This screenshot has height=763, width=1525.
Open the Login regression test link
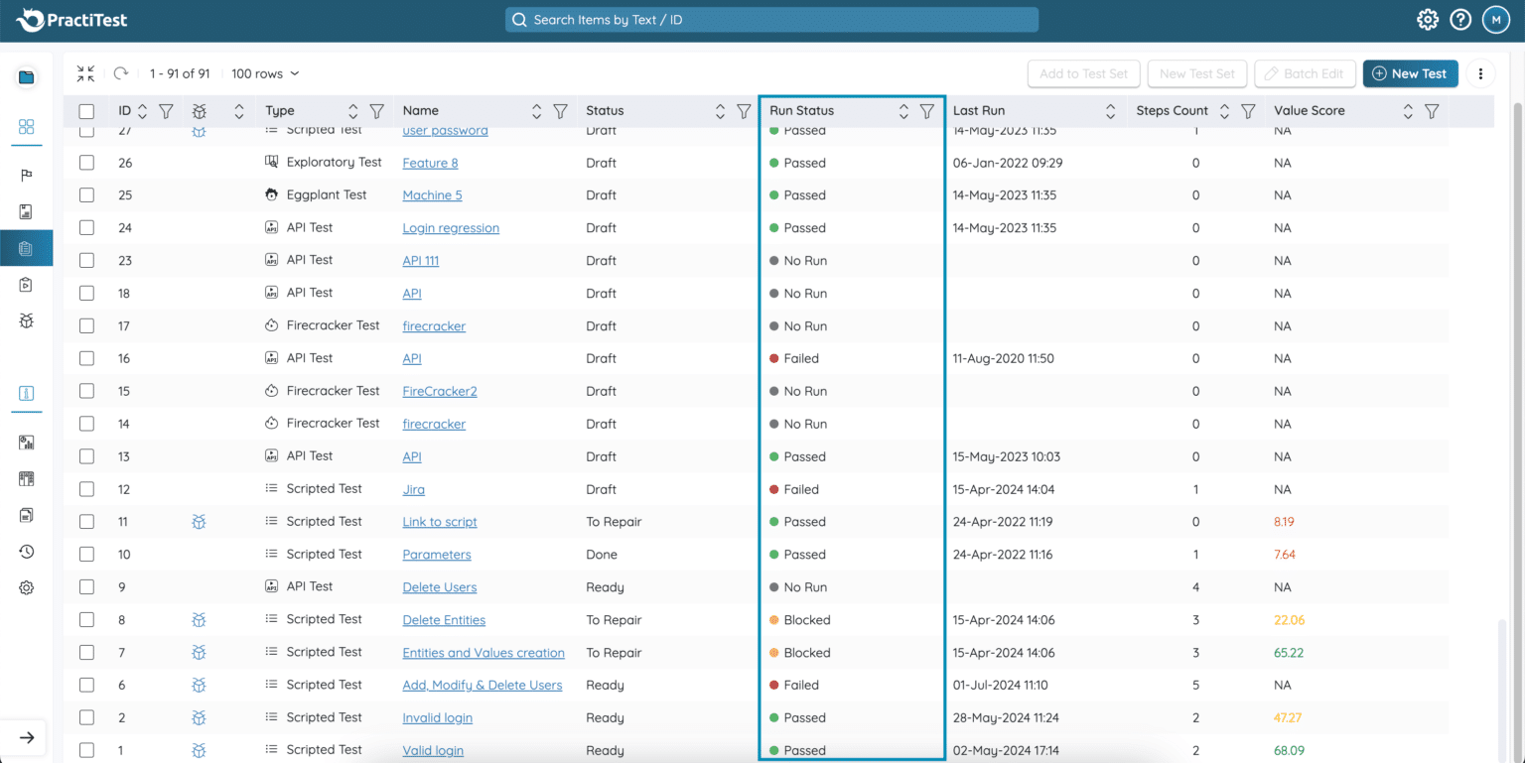click(x=451, y=228)
